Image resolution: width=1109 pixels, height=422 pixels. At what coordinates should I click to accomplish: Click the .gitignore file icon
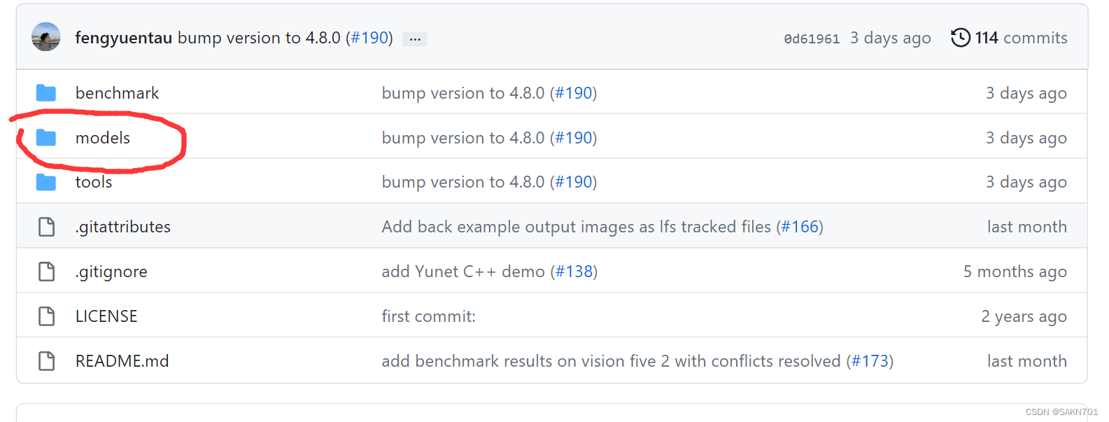46,272
